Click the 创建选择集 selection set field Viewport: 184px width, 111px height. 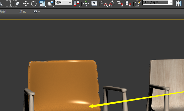tap(155, 3)
